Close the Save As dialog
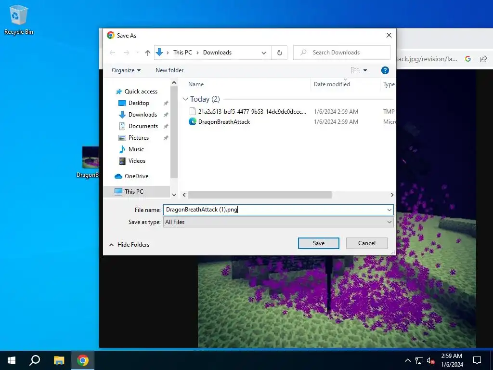The width and height of the screenshot is (493, 370). [x=389, y=35]
